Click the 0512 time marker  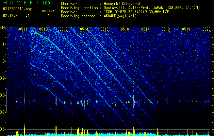(43, 29)
